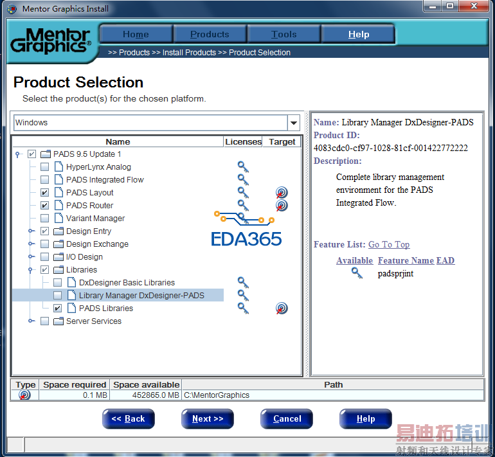Click the target icon for PADS Libraries
The image size is (495, 457).
[282, 308]
